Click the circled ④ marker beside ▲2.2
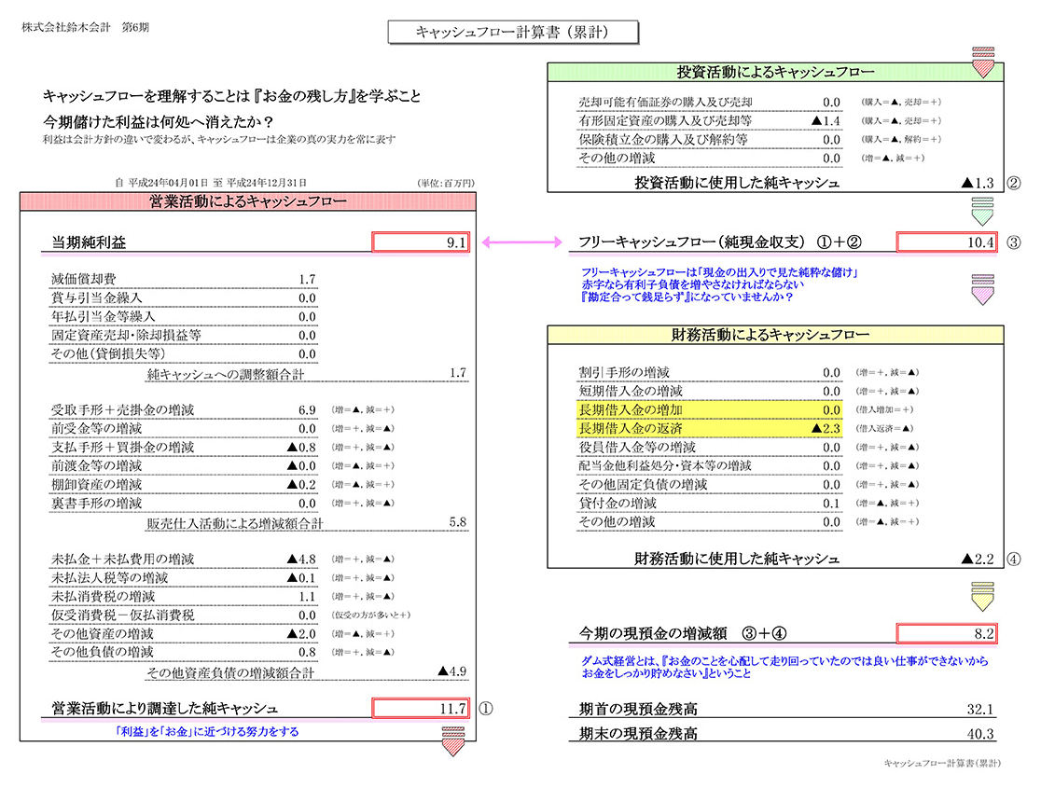 pyautogui.click(x=1014, y=560)
